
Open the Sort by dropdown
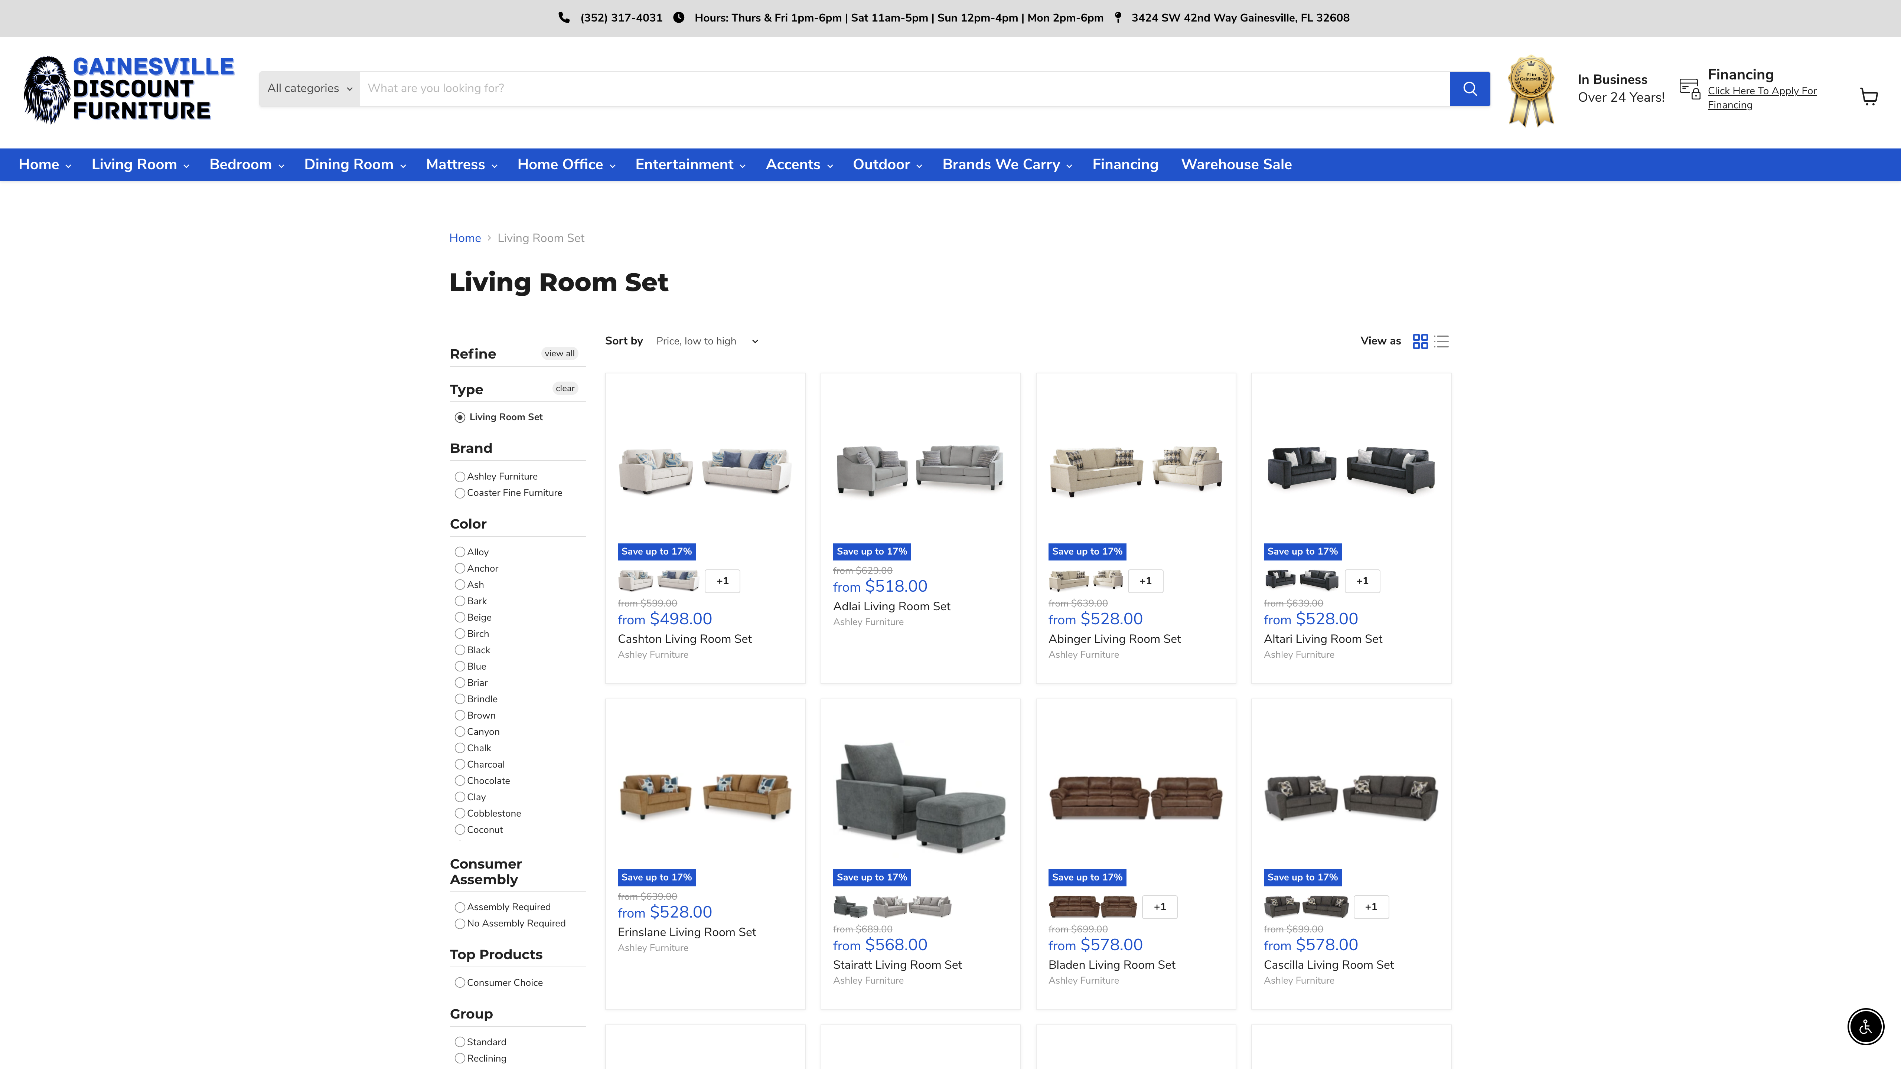pos(705,341)
